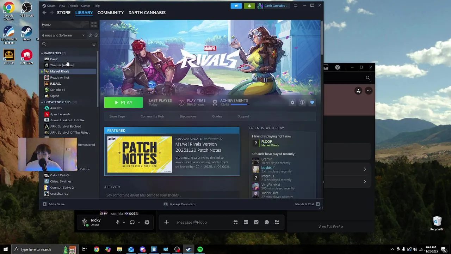This screenshot has height=254, width=451.
Task: Click upper chevron arrow in background window
Action: pos(365,169)
